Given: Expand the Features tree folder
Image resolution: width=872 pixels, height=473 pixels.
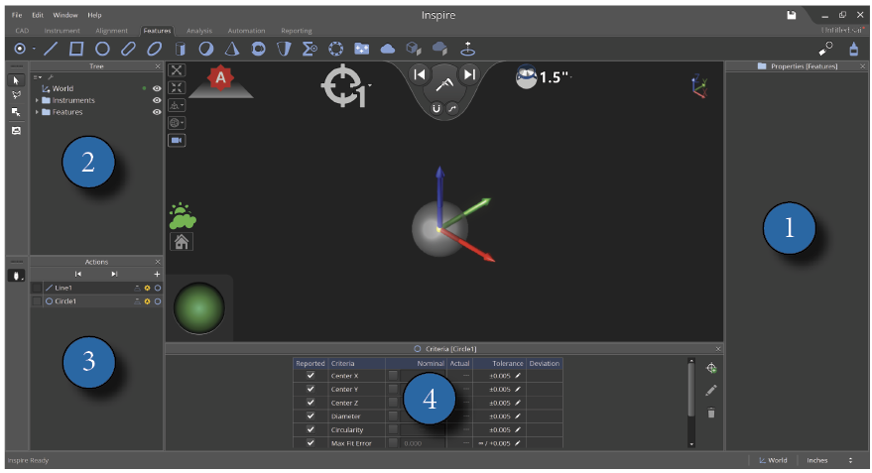Looking at the screenshot, I should 37,112.
